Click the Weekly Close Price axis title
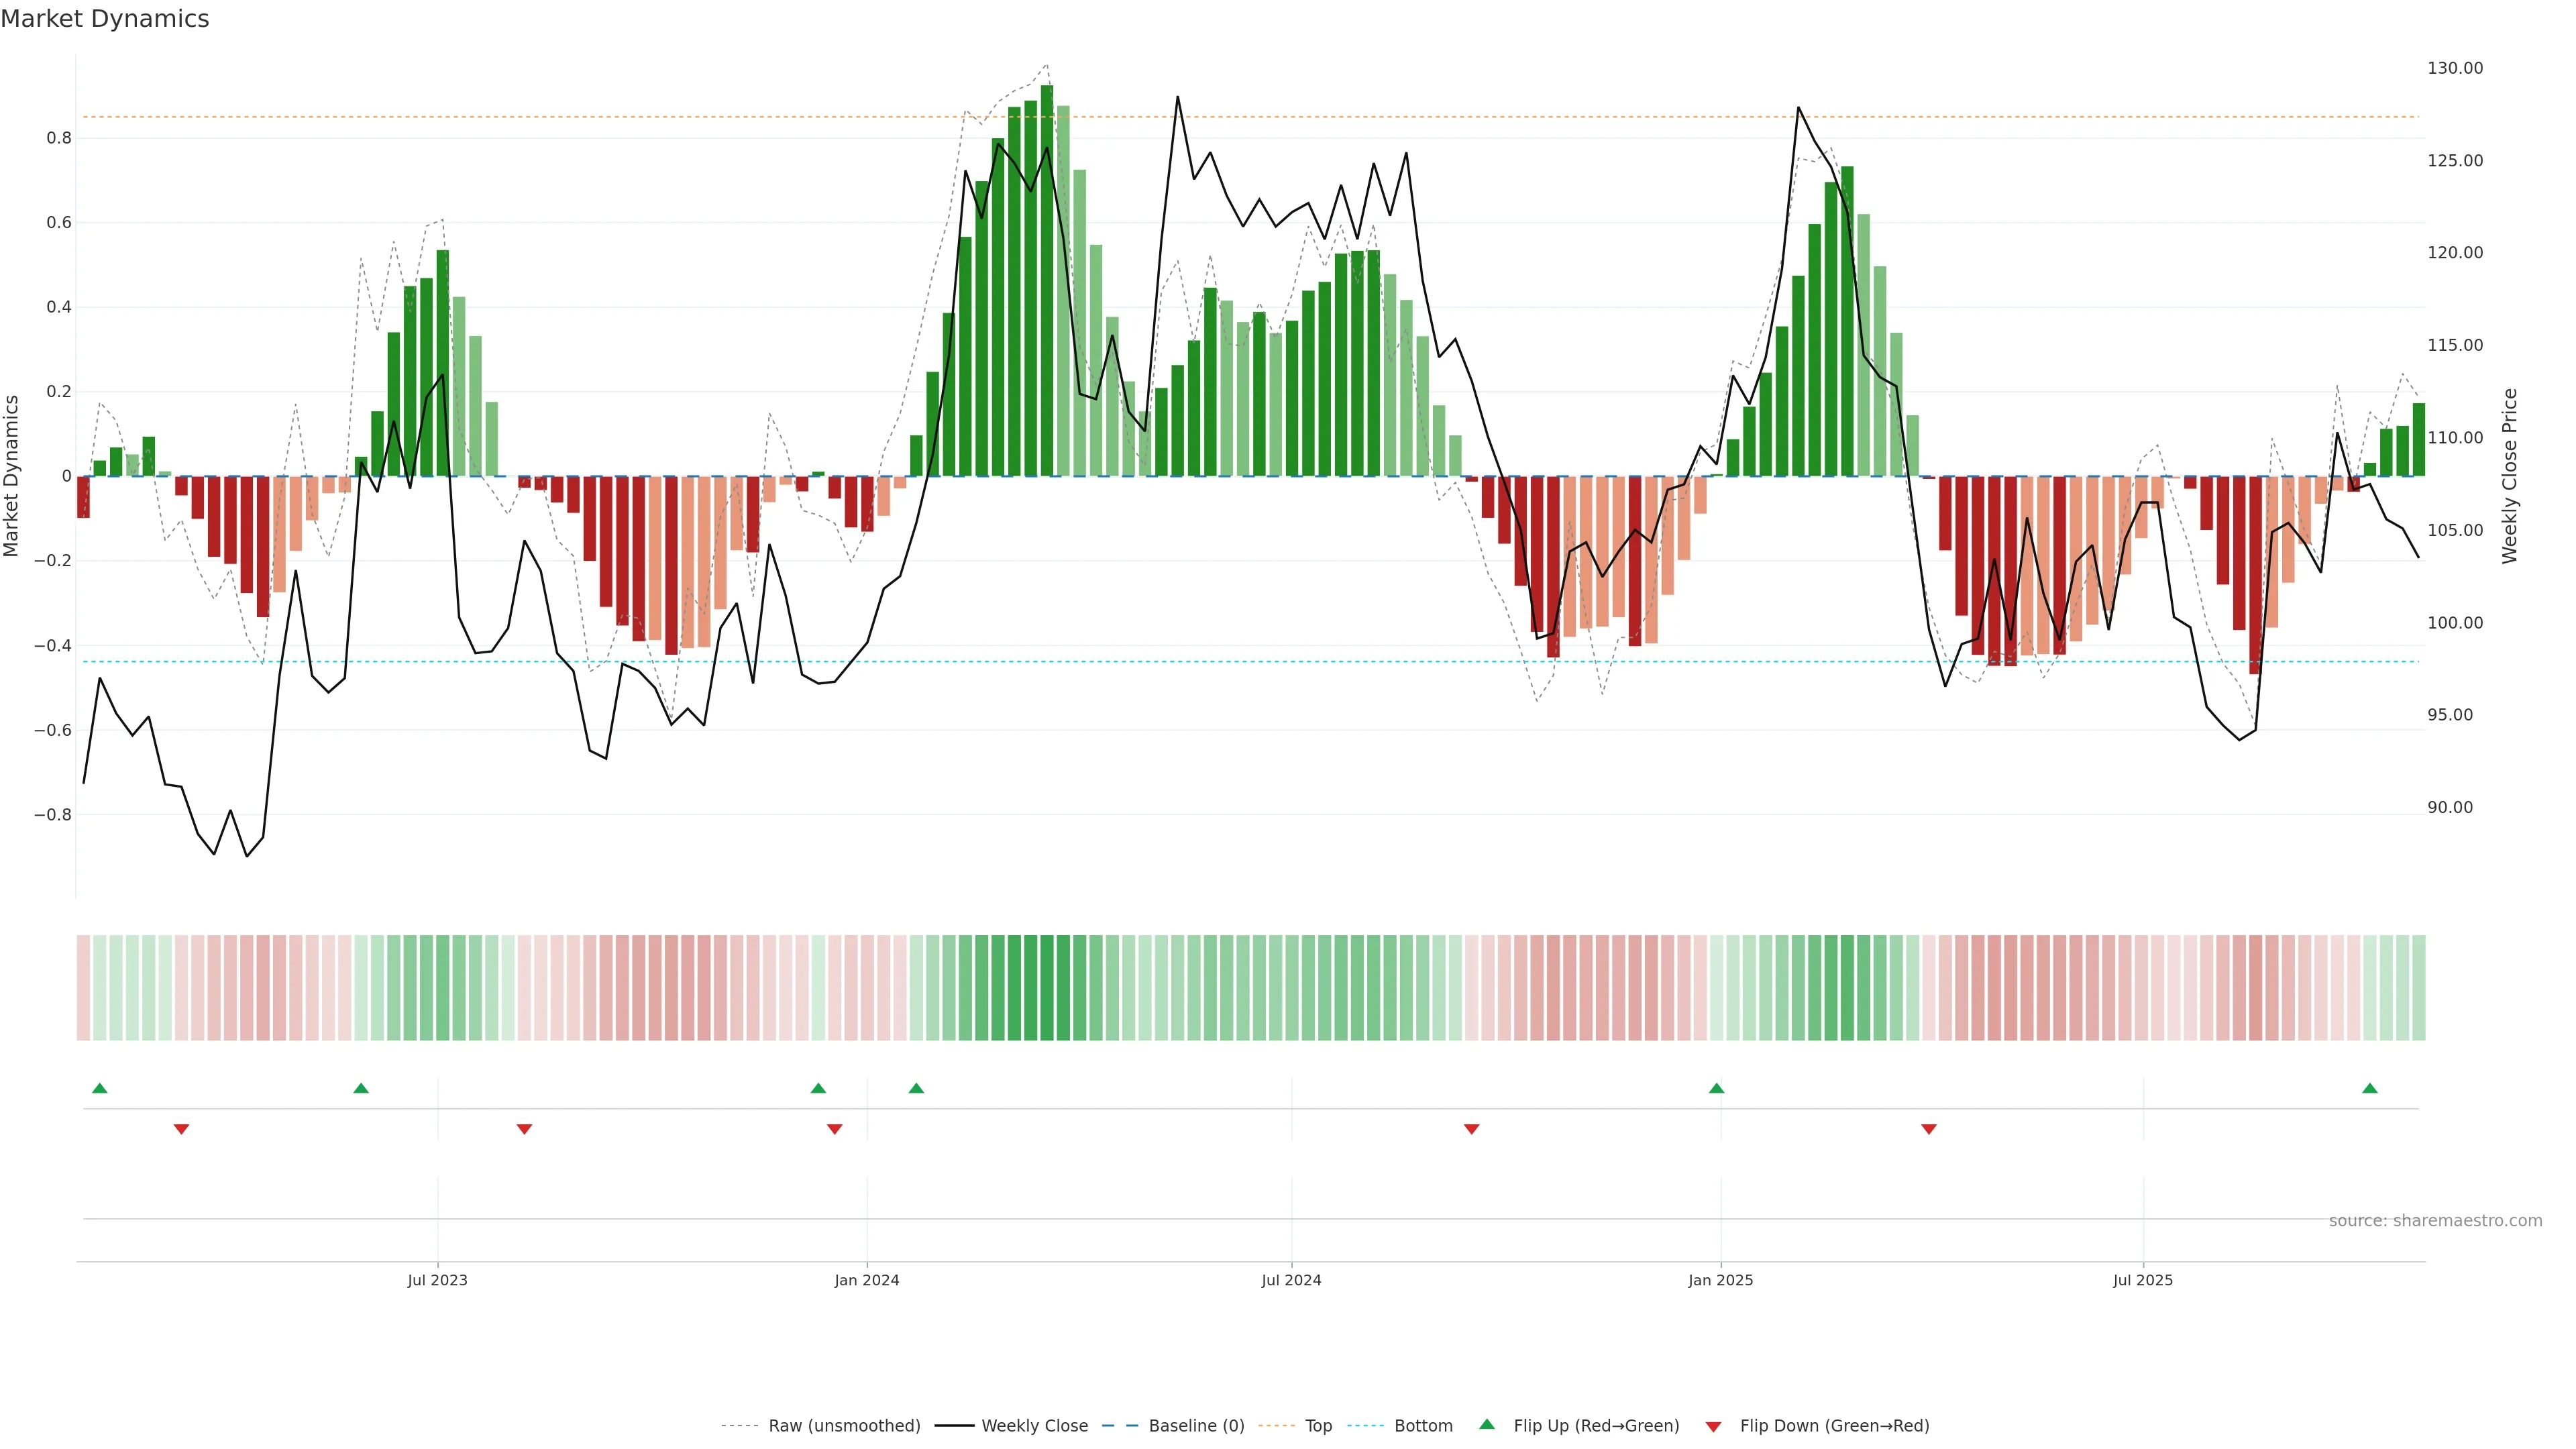 [2509, 476]
